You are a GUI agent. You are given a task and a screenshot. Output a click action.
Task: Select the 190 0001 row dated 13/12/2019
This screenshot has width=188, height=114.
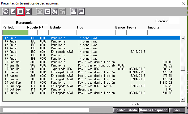click(x=91, y=52)
